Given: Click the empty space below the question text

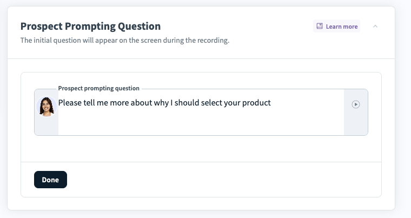Looking at the screenshot, I should click(x=200, y=123).
